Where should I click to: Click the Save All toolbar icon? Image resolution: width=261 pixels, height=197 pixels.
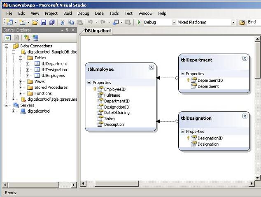(52, 22)
